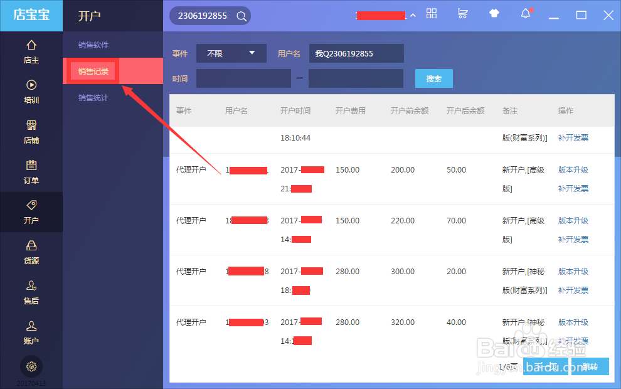The image size is (621, 389).
Task: Click the 70.00 after-balance cell
Action: click(x=456, y=221)
